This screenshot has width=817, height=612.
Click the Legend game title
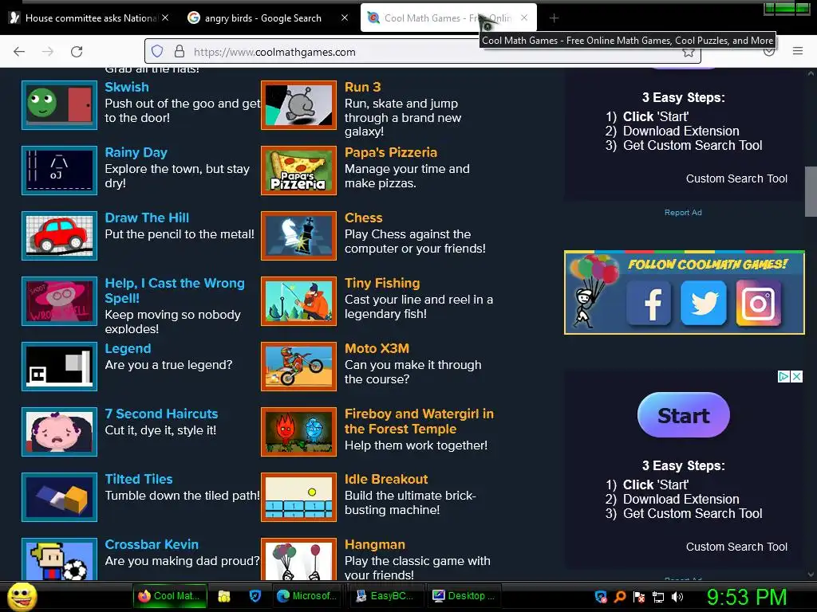[128, 349]
